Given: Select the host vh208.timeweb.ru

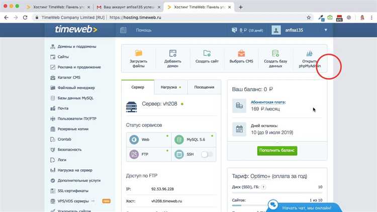Looking at the screenshot, I should coord(166,201).
